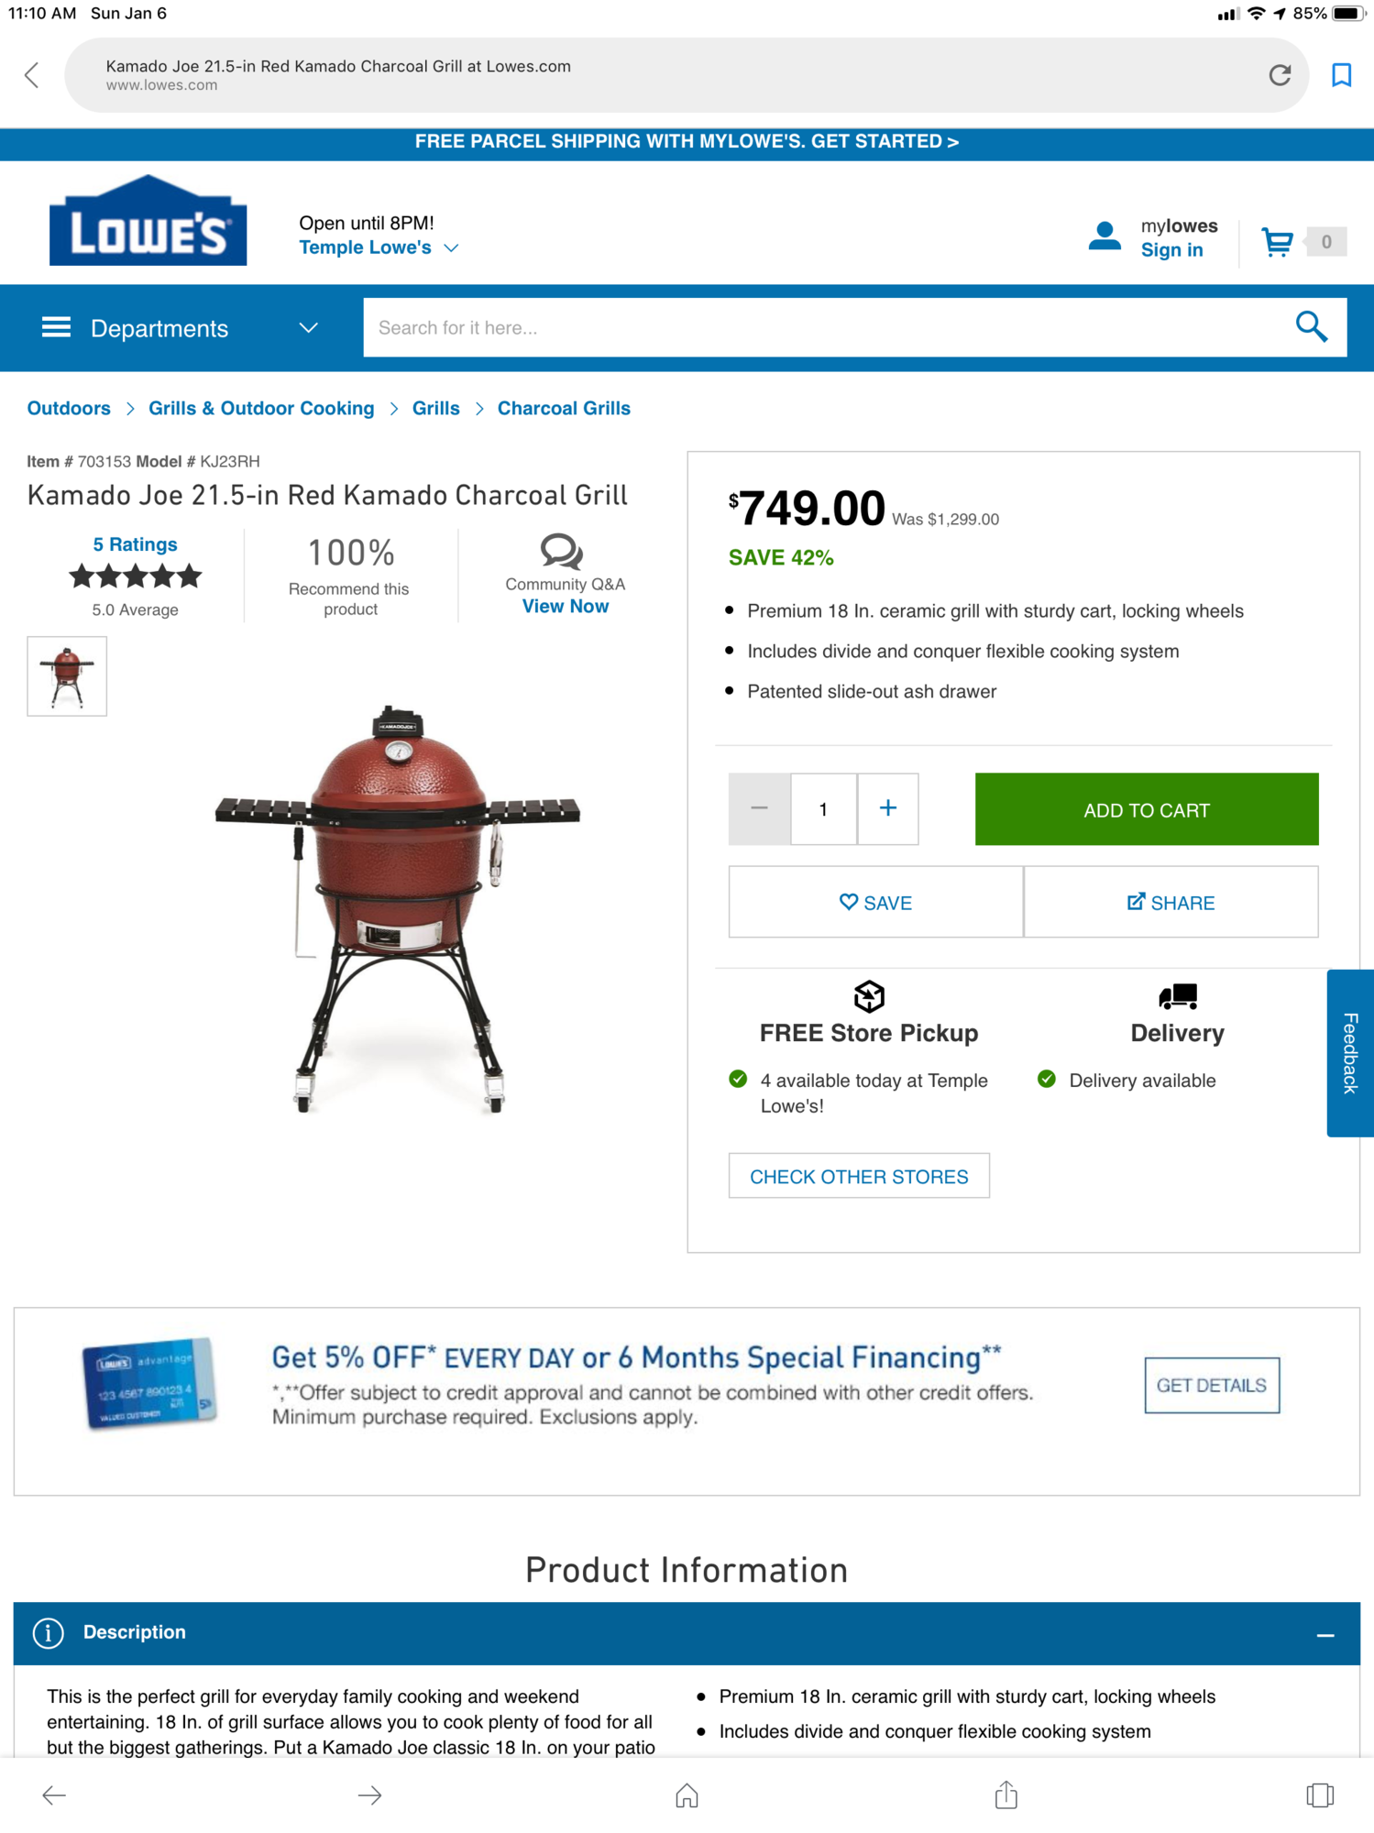Go to browser home icon
Image resolution: width=1374 pixels, height=1833 pixels.
[x=687, y=1795]
